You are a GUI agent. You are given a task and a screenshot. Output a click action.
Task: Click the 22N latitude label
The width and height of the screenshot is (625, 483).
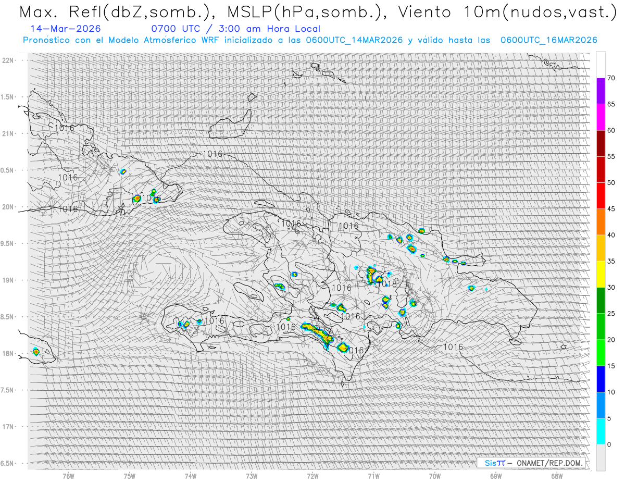tap(9, 60)
